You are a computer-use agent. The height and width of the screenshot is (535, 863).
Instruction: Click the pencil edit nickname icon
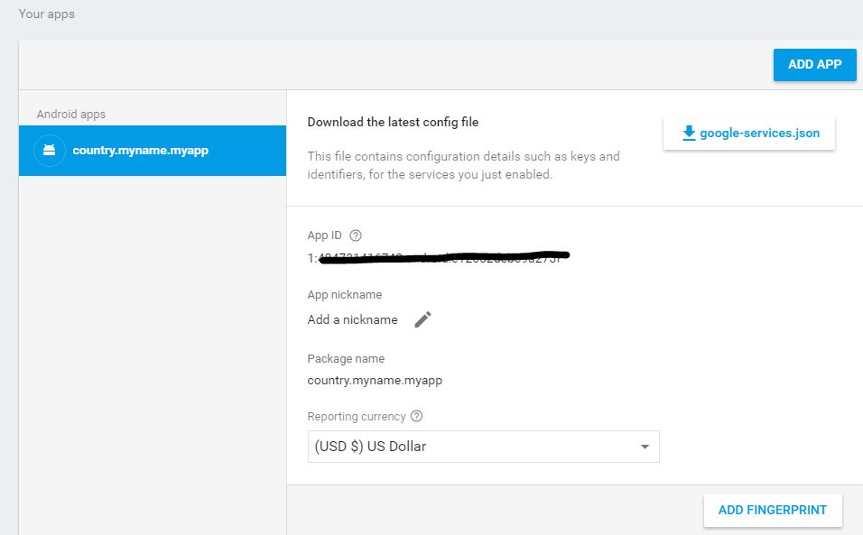pyautogui.click(x=422, y=319)
